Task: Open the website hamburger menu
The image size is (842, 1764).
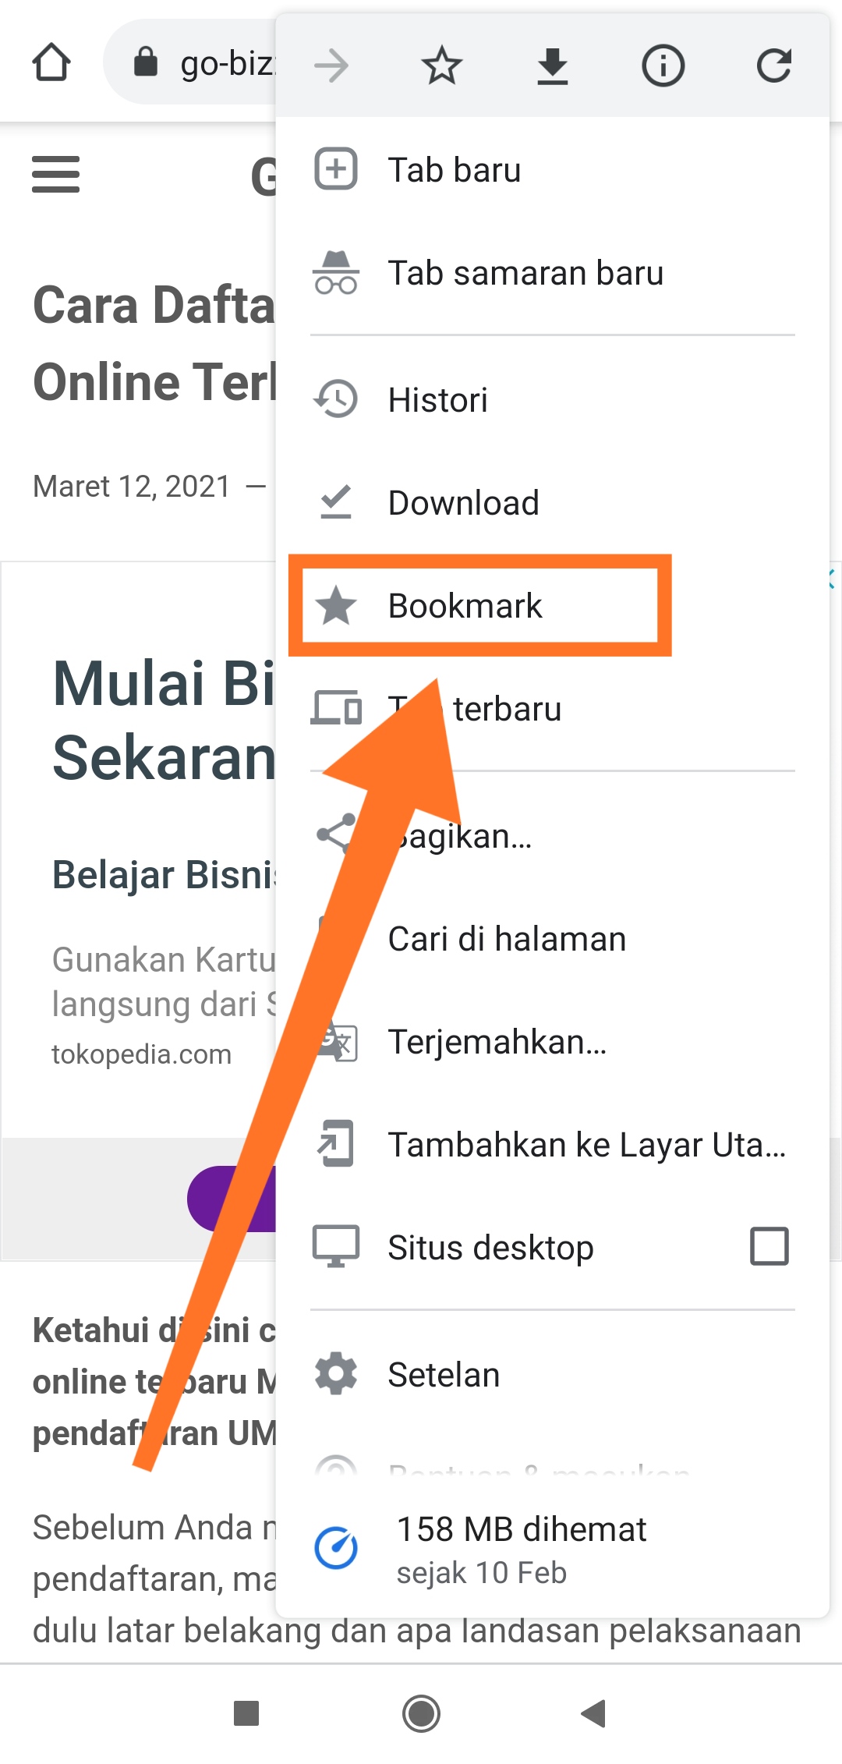Action: (x=55, y=175)
